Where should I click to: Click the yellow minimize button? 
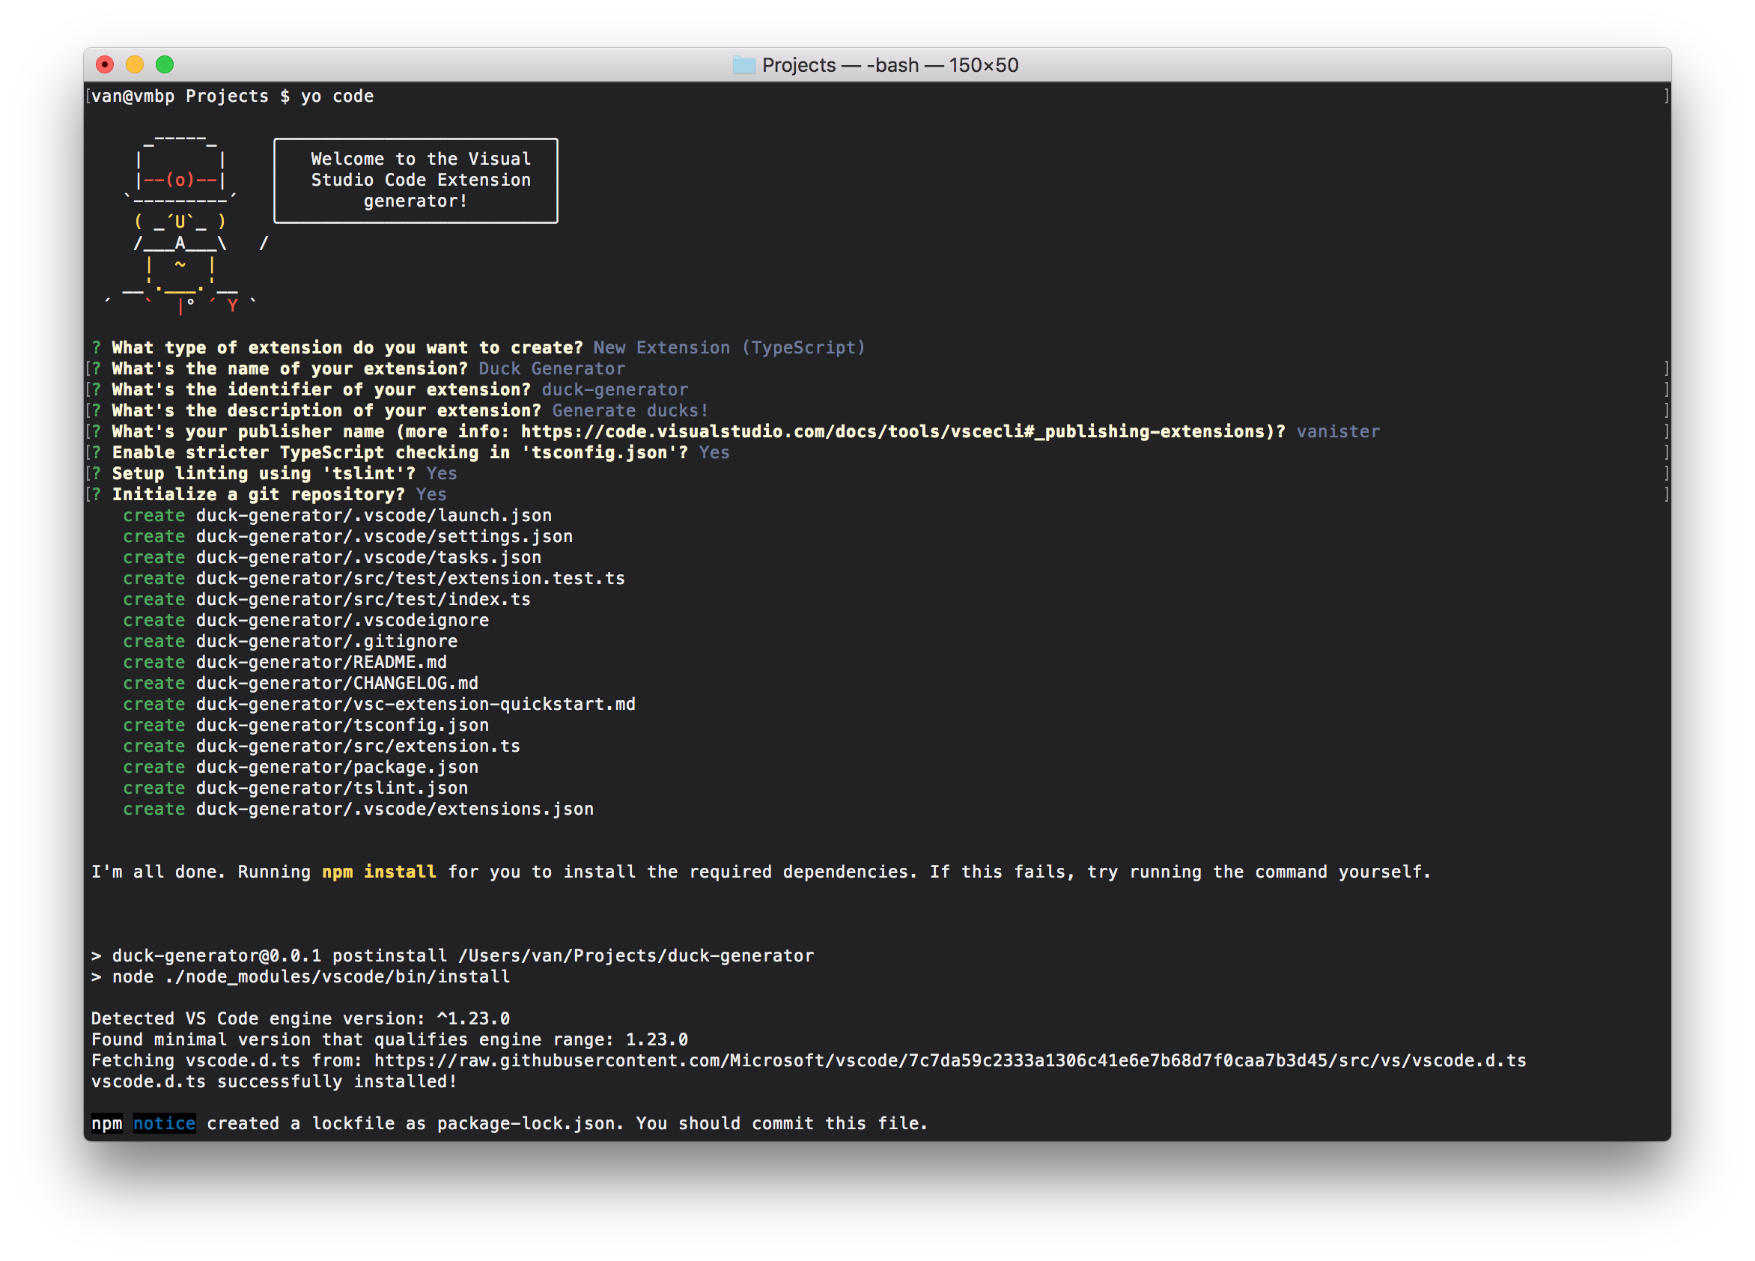tap(136, 65)
